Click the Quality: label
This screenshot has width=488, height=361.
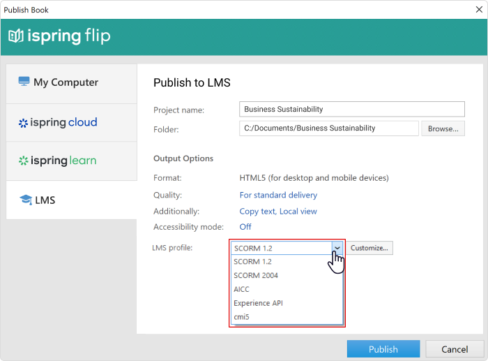pos(167,195)
